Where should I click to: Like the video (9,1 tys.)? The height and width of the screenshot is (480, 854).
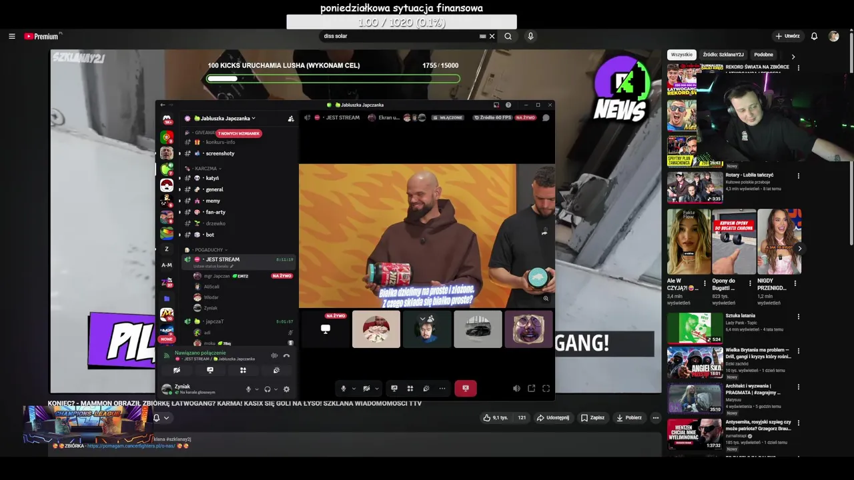pyautogui.click(x=496, y=418)
